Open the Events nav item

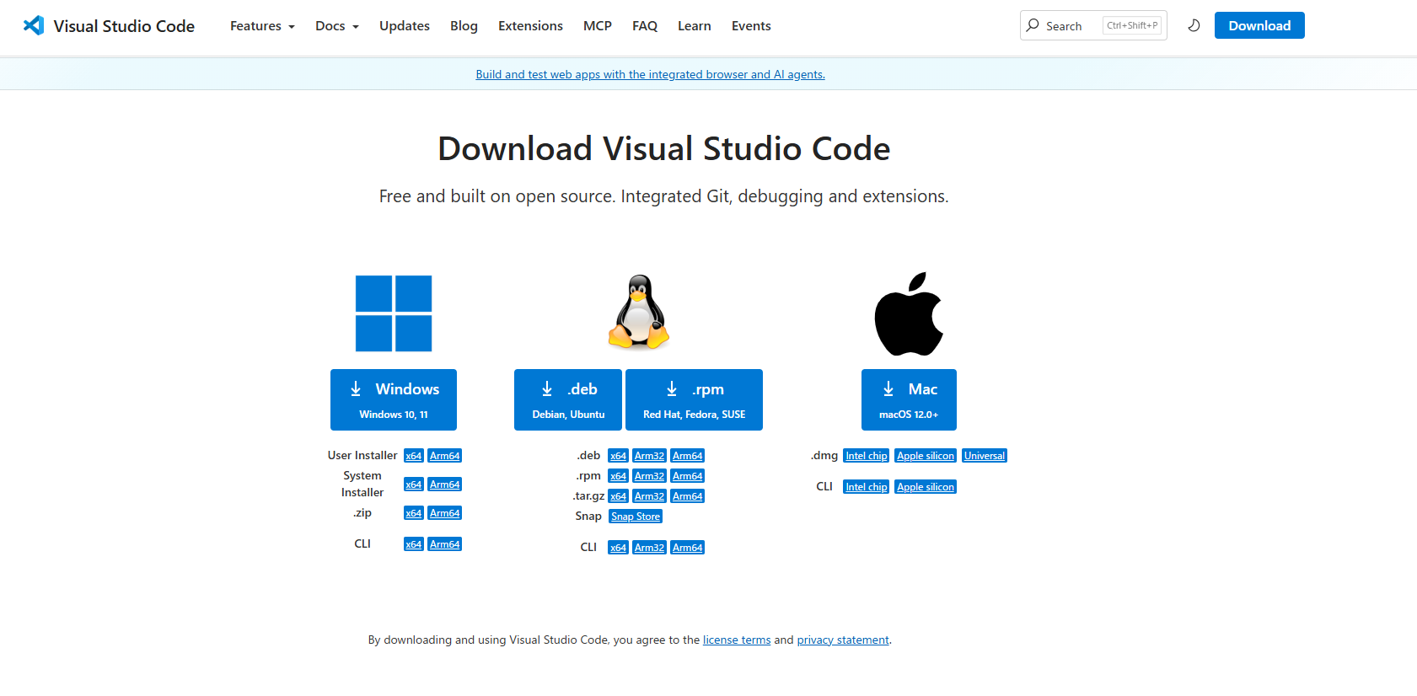751,25
